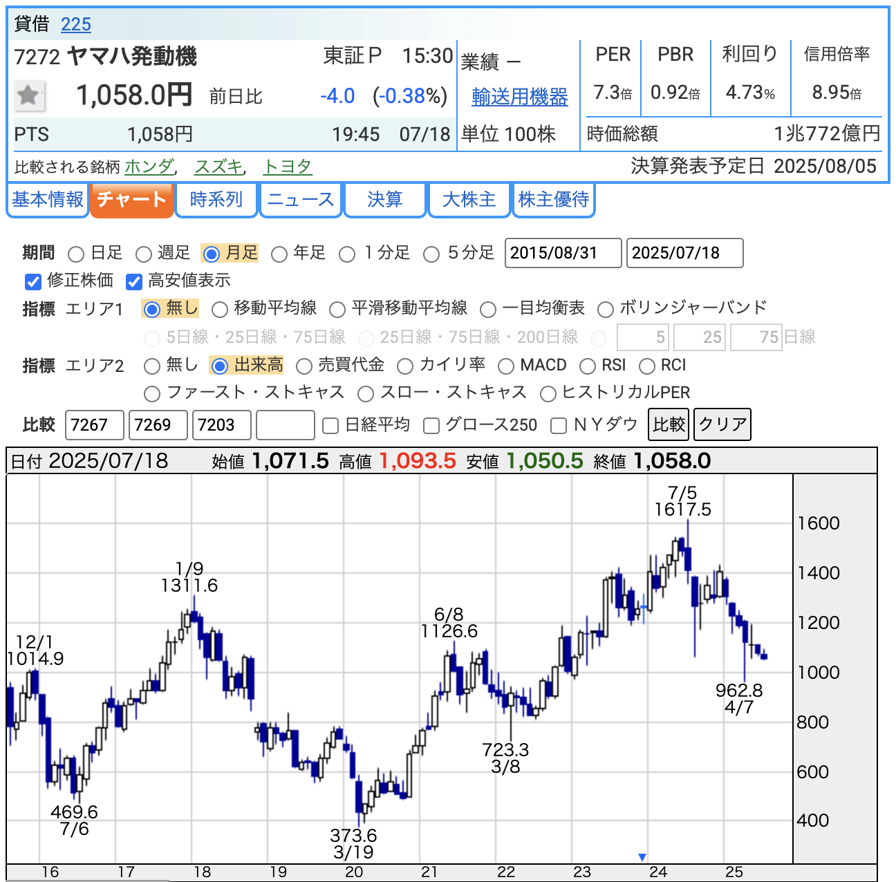Click the 決算発表予定日 2025/08/05 text
This screenshot has width=896, height=882.
coord(754,167)
